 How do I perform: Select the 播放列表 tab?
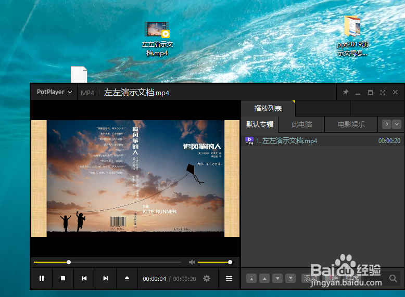tap(268, 108)
